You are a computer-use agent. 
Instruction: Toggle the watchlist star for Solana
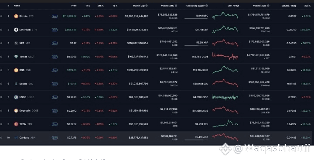pos(1,84)
